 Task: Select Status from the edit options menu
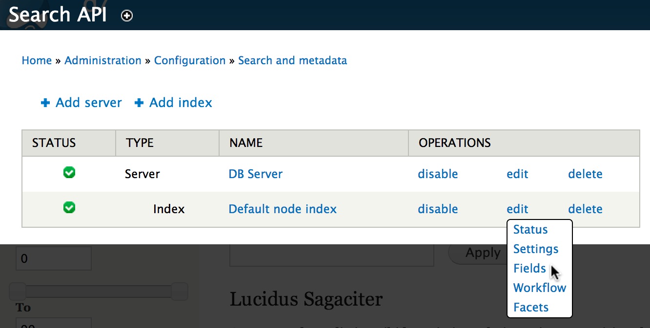tap(530, 229)
